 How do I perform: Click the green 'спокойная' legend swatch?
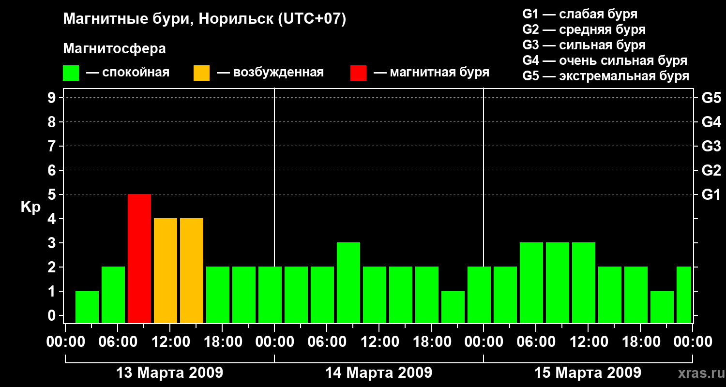tap(71, 73)
